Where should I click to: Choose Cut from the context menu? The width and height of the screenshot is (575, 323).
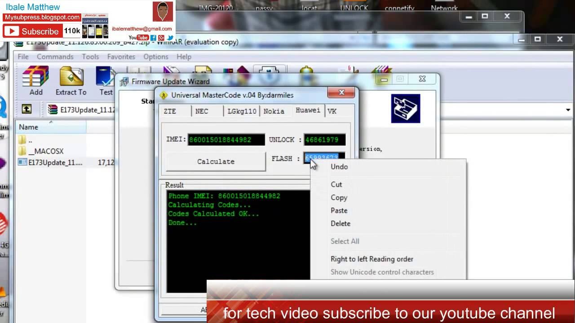(x=336, y=184)
